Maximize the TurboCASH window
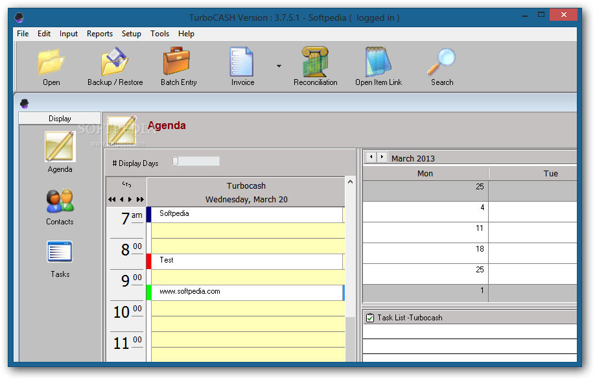 point(541,15)
